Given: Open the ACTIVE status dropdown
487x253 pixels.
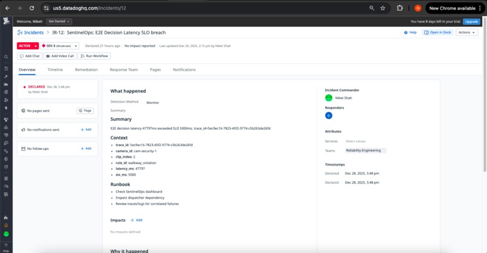Looking at the screenshot, I should [28, 46].
